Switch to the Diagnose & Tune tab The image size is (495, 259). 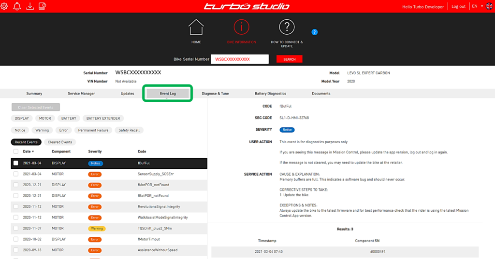[215, 94]
